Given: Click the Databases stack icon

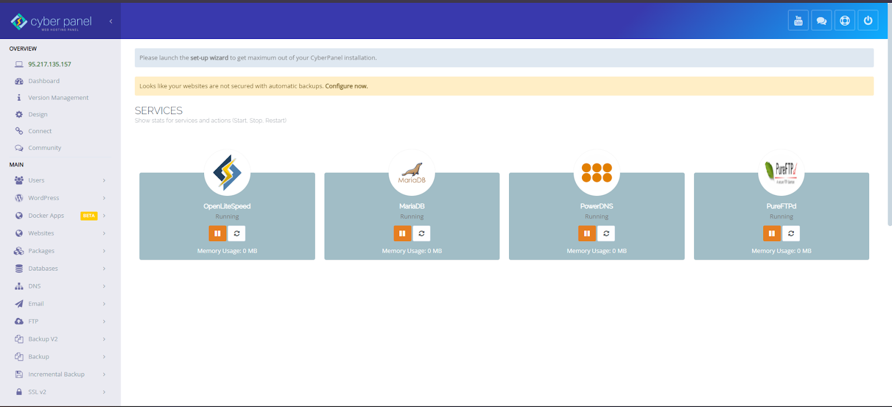Looking at the screenshot, I should point(19,268).
